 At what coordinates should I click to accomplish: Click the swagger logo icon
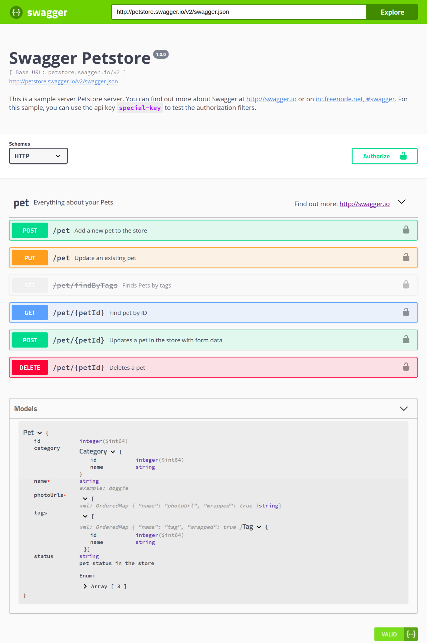(x=16, y=12)
